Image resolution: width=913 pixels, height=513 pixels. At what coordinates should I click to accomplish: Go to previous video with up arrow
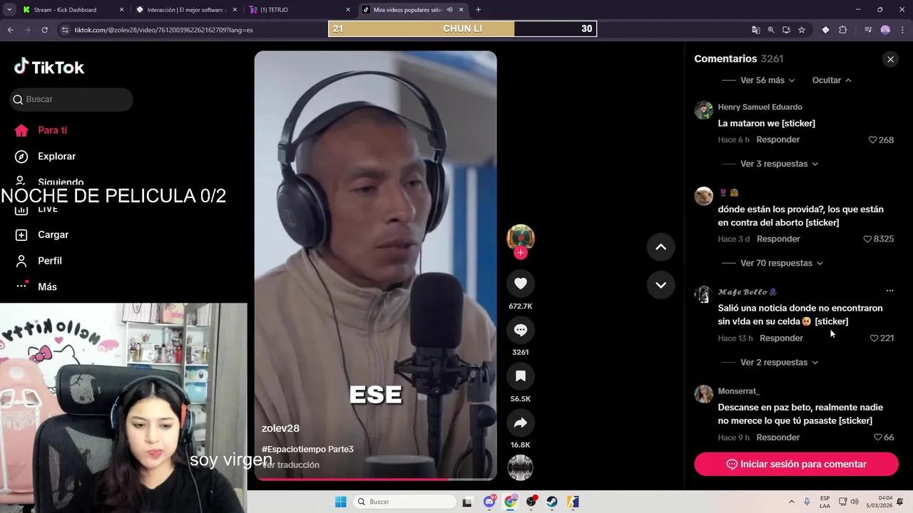click(660, 247)
